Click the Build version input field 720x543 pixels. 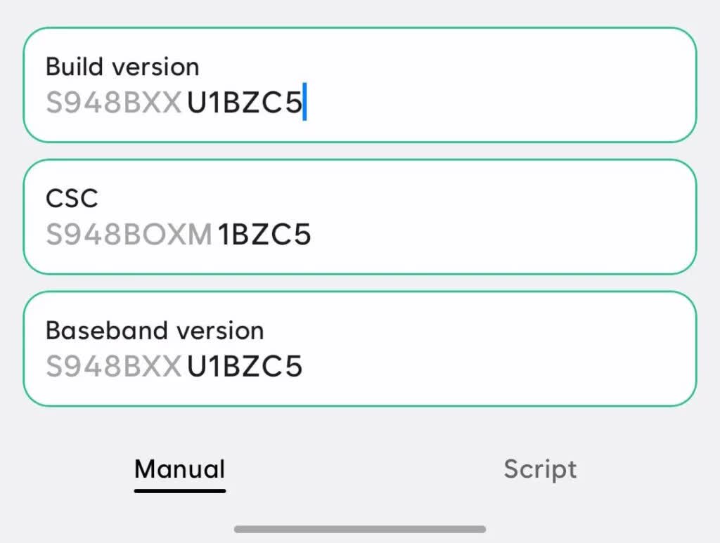360,84
